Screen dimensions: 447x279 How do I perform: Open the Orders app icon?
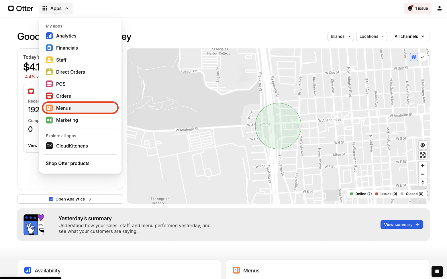[x=49, y=96]
